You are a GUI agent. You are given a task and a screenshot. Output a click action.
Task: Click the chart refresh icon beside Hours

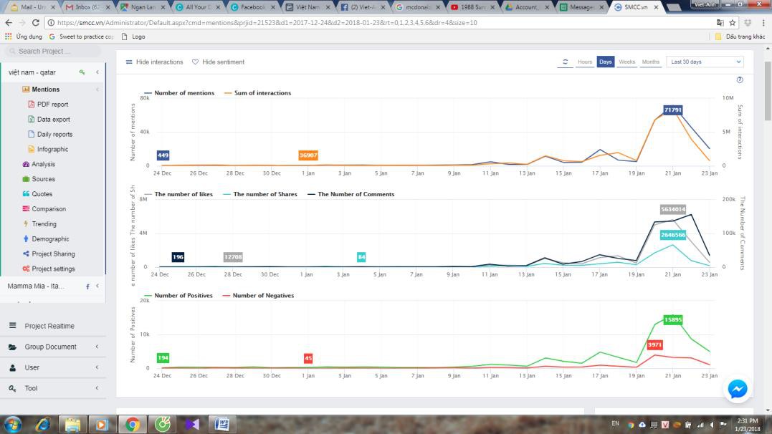[566, 62]
